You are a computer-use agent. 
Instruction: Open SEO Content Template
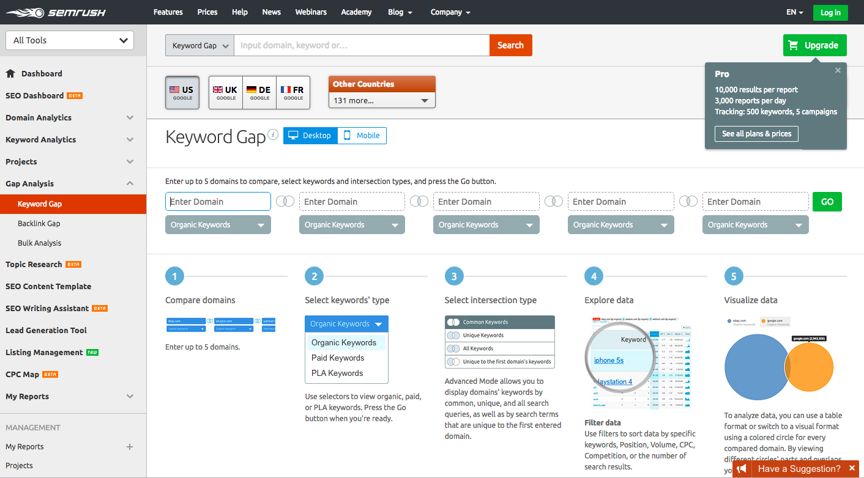pos(48,286)
